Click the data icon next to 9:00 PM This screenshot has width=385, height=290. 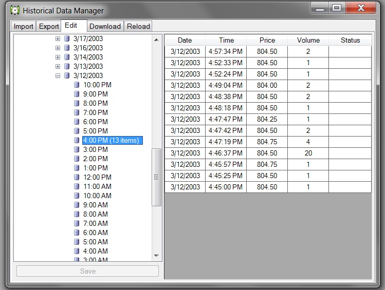click(x=77, y=94)
